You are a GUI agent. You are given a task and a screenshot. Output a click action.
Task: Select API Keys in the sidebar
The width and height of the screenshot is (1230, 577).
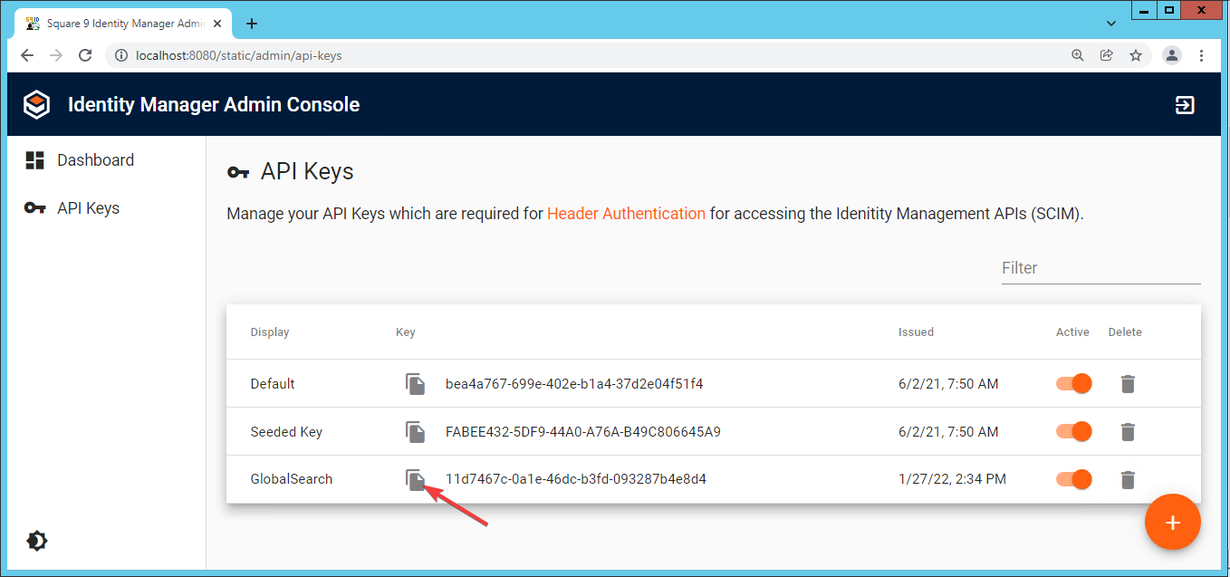coord(87,208)
